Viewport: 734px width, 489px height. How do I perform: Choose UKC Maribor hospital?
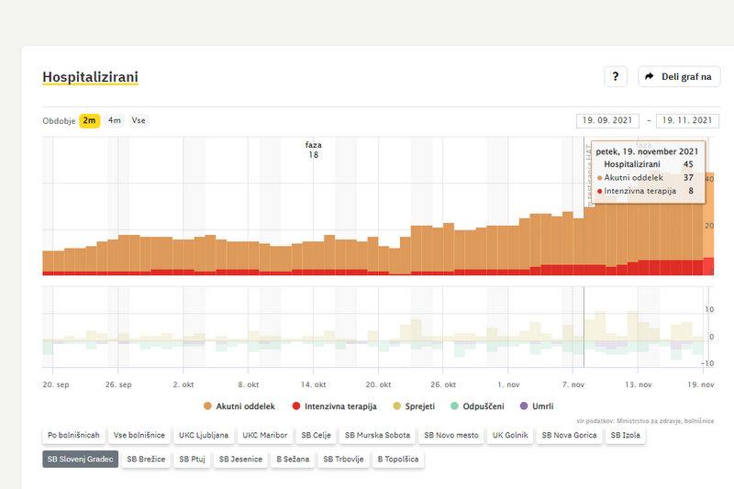tap(264, 435)
